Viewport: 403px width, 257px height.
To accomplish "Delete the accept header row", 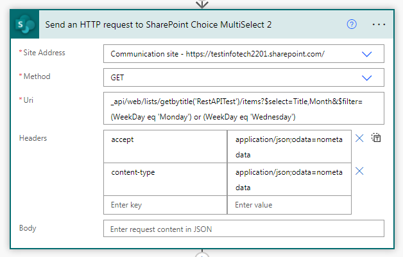I will [x=360, y=138].
